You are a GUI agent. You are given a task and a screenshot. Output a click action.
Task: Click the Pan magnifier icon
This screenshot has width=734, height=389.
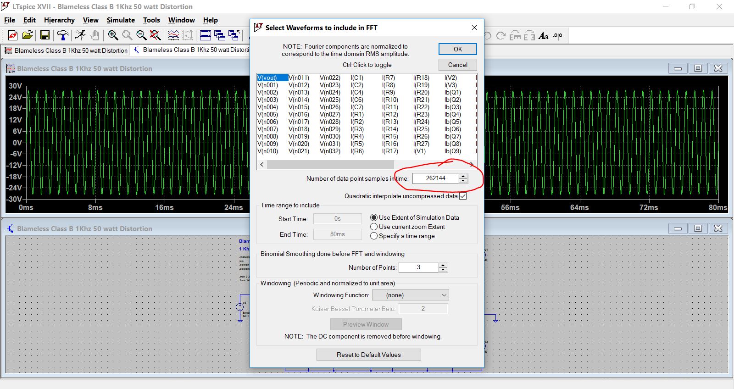pos(127,35)
